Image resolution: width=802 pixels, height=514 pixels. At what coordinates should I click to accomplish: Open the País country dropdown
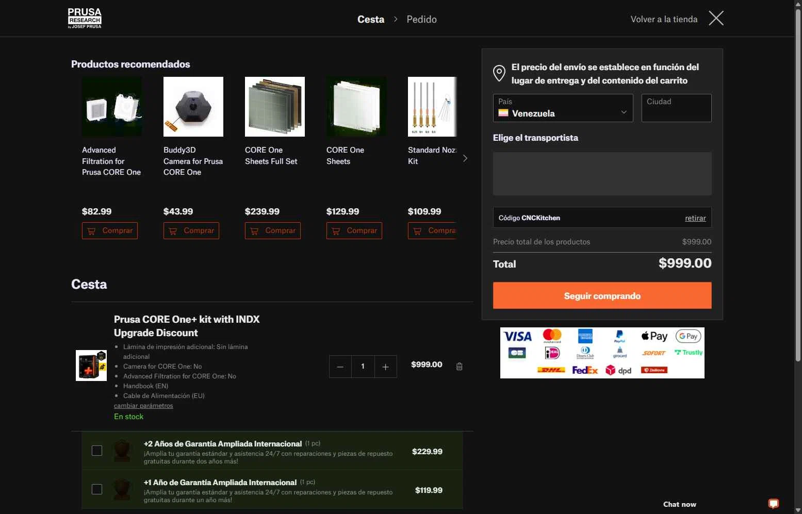click(x=563, y=108)
